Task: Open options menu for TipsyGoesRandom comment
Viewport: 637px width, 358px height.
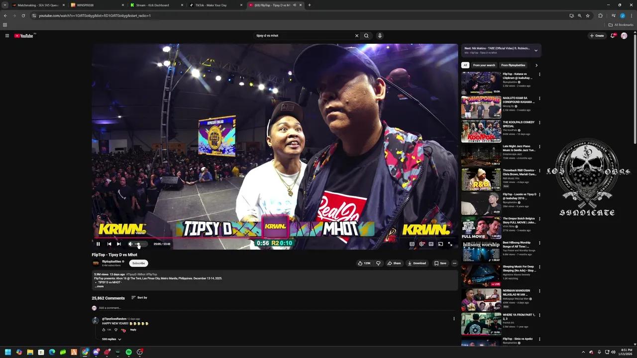Action: click(x=454, y=319)
